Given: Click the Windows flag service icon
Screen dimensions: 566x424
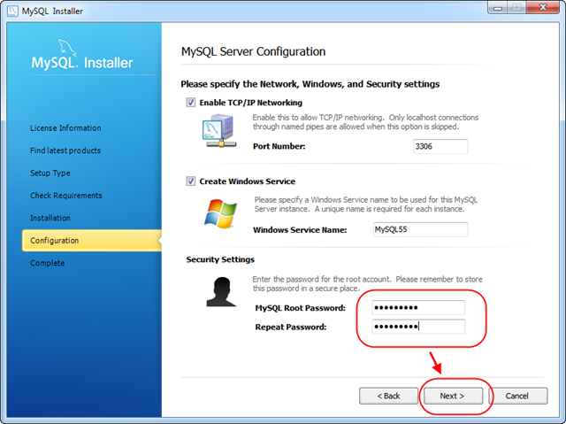Looking at the screenshot, I should point(220,213).
